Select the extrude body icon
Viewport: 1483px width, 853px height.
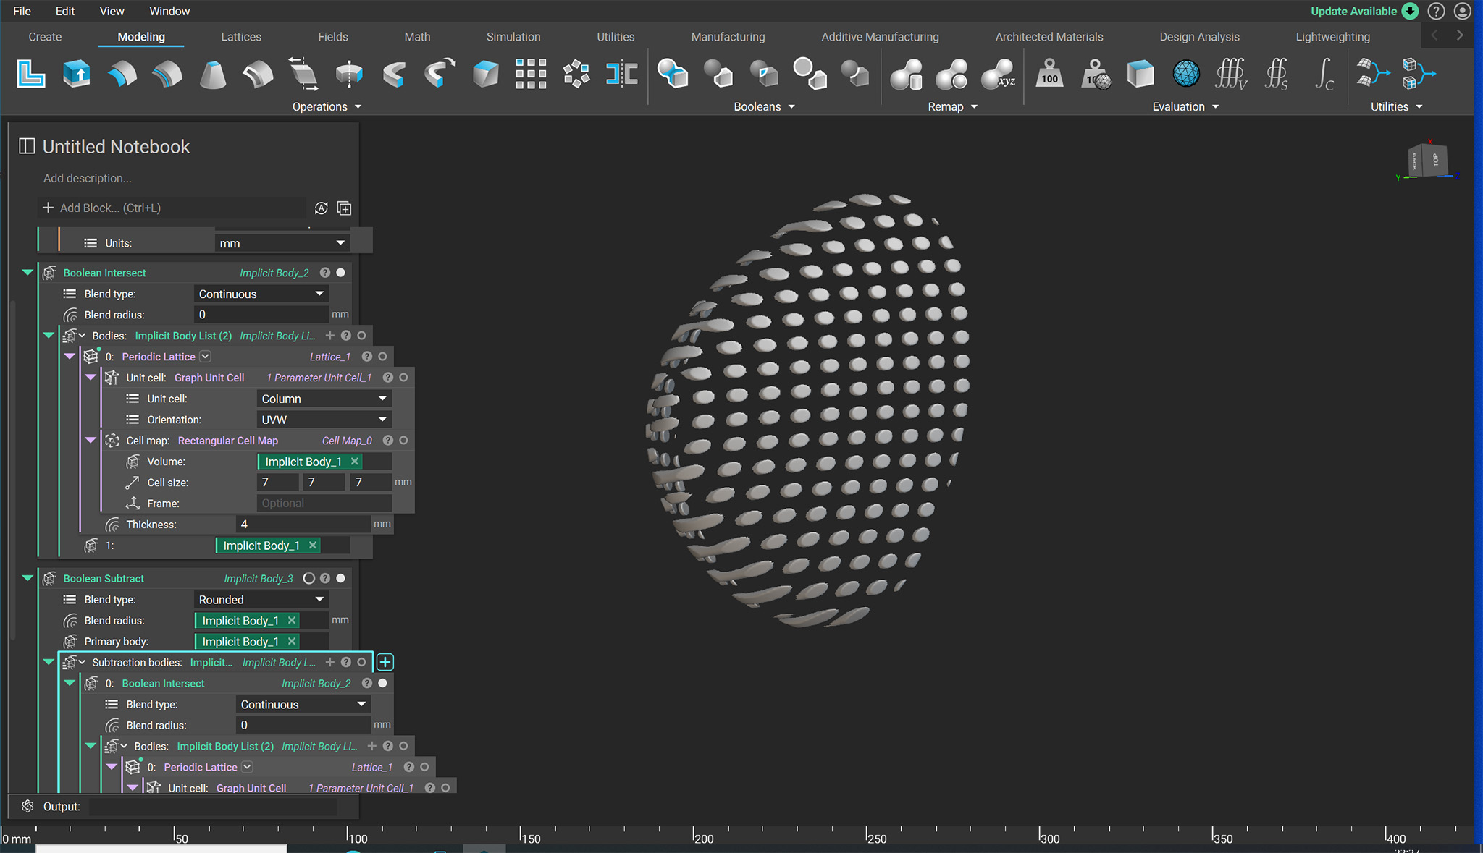click(x=77, y=74)
